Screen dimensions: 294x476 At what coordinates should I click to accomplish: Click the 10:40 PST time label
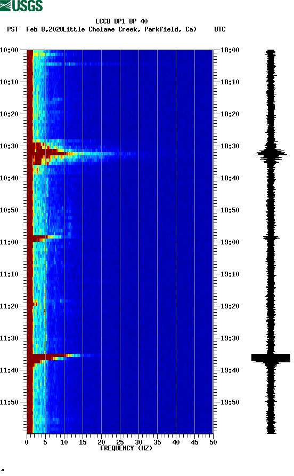point(9,178)
